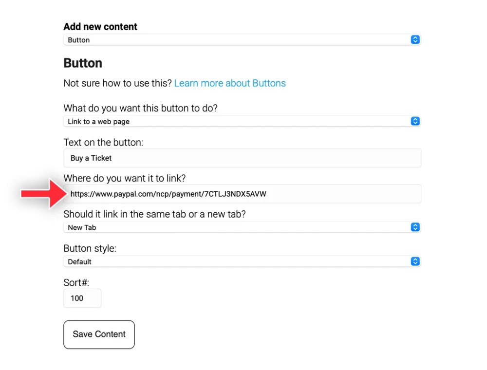The width and height of the screenshot is (487, 370).
Task: Select the Sort# field containing 100
Action: point(82,298)
